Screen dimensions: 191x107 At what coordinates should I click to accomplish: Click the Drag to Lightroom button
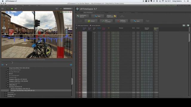point(112,16)
